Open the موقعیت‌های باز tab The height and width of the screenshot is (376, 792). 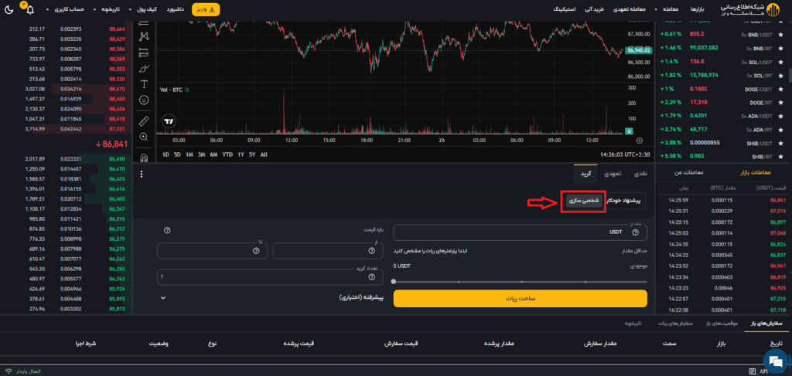pyautogui.click(x=722, y=323)
